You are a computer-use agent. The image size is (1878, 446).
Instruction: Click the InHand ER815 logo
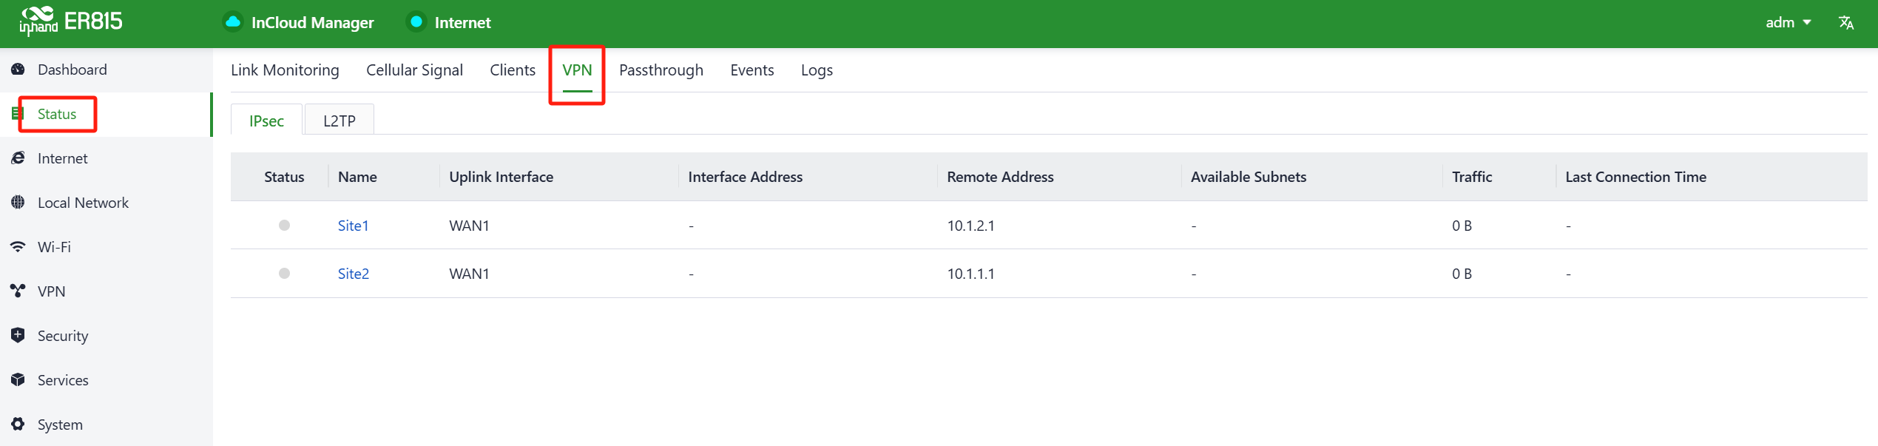point(71,21)
